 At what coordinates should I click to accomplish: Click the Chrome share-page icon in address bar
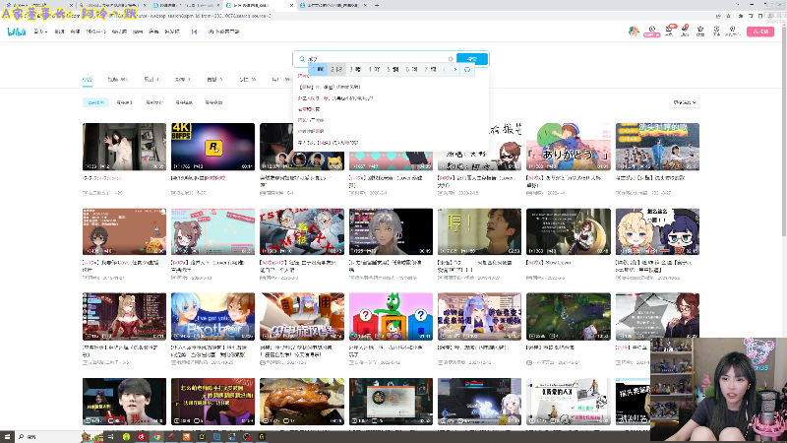tap(718, 16)
